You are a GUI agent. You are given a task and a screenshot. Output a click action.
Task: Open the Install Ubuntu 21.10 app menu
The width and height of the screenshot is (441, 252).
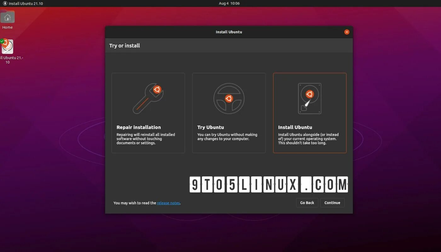coord(23,3)
